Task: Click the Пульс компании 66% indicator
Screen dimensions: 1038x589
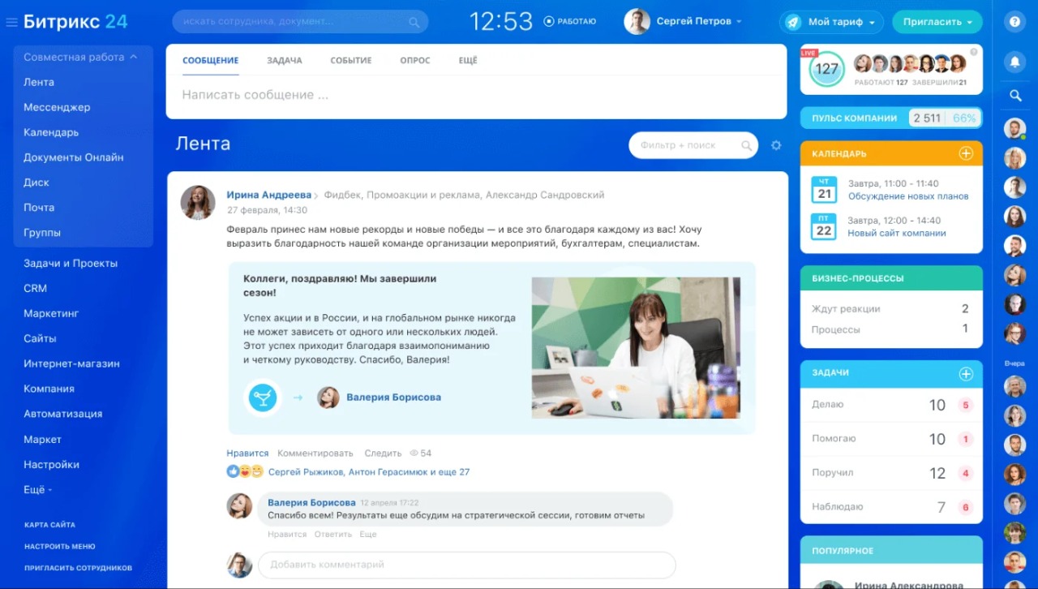Action: pos(964,118)
